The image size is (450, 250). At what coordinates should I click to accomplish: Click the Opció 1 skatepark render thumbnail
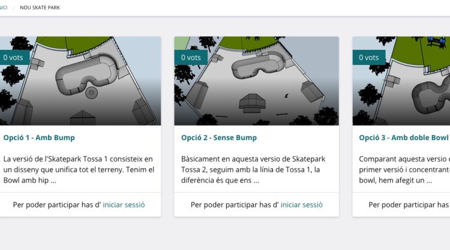point(80,81)
